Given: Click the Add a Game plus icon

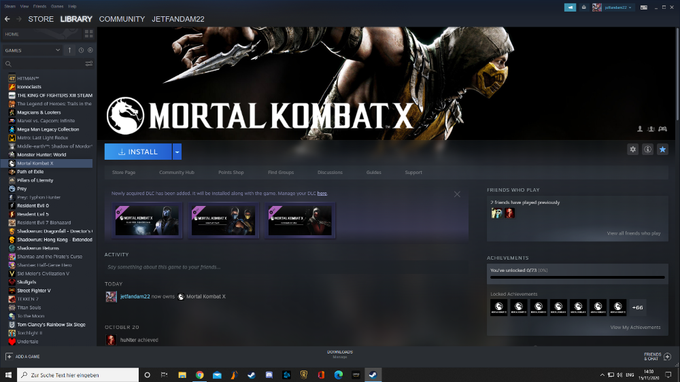Looking at the screenshot, I should pos(9,356).
